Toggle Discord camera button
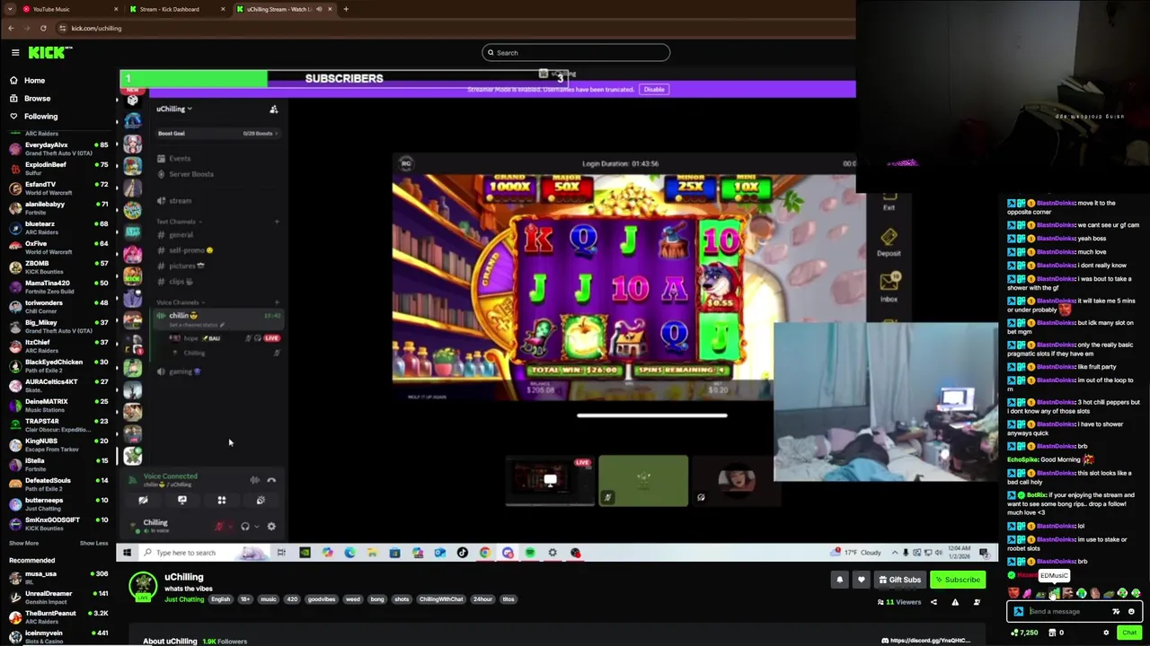The image size is (1150, 646). coord(143,500)
